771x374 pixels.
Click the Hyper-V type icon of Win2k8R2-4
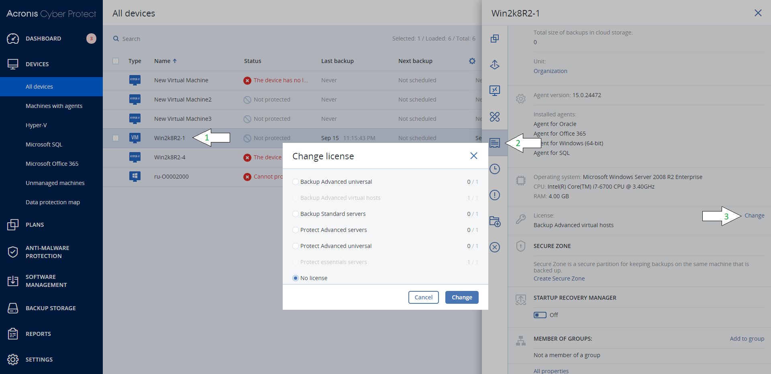point(135,157)
